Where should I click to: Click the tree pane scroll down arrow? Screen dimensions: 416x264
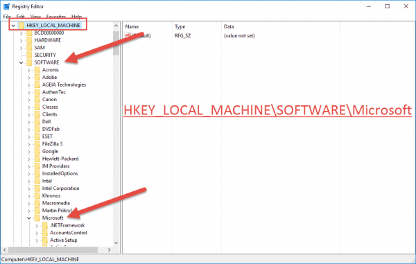[x=116, y=243]
